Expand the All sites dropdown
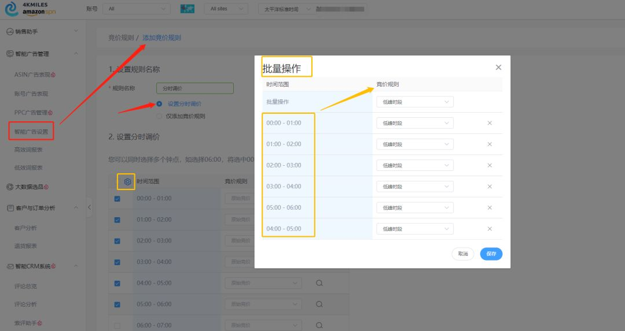 click(226, 9)
